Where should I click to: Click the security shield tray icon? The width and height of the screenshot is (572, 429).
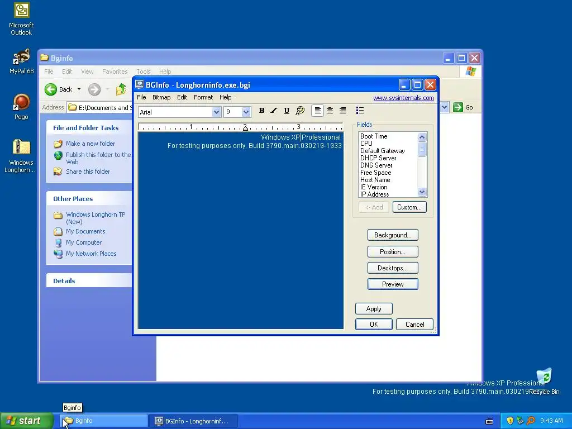point(510,421)
